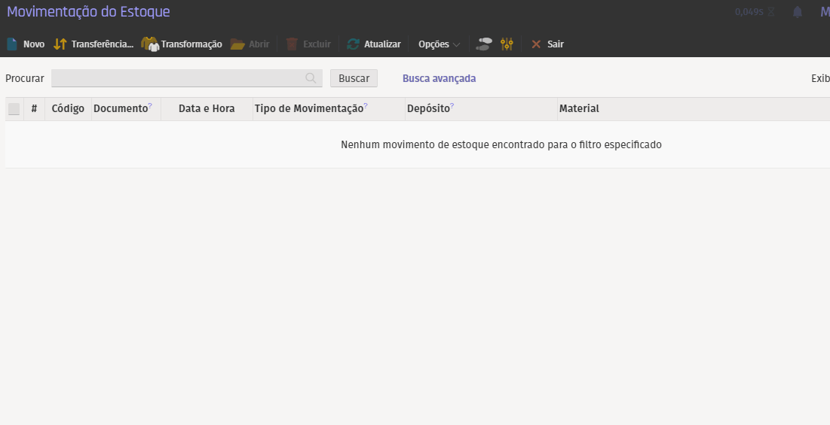
Task: Click the Novo document icon
Action: point(12,44)
